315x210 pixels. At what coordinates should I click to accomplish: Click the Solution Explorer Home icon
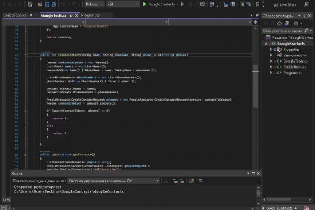[x=280, y=24]
